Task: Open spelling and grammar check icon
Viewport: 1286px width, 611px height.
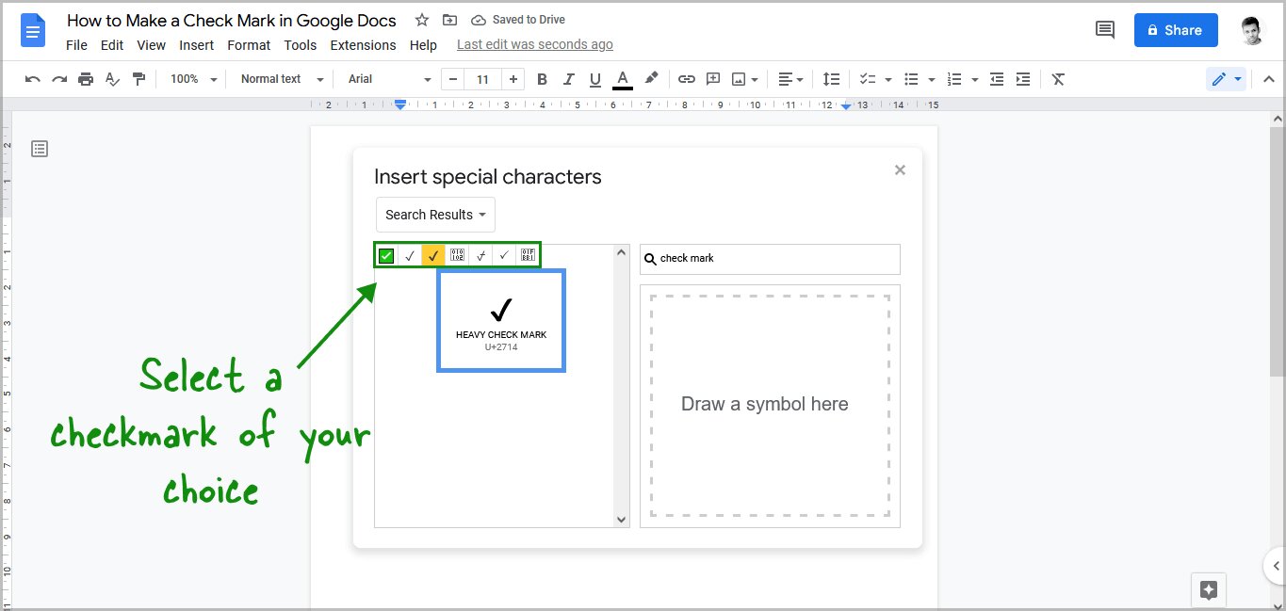Action: [112, 79]
